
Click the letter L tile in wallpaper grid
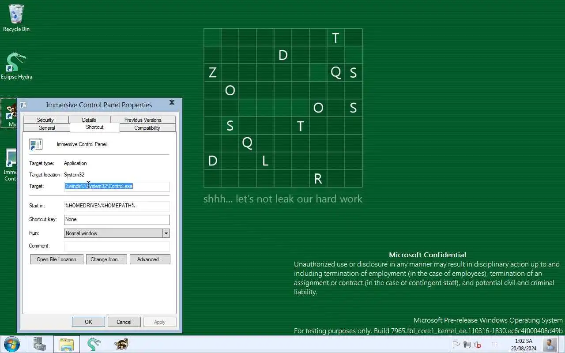[x=265, y=161]
